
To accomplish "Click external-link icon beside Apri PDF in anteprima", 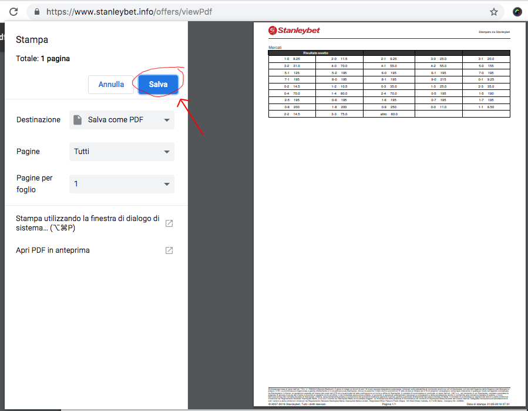I will coord(169,250).
